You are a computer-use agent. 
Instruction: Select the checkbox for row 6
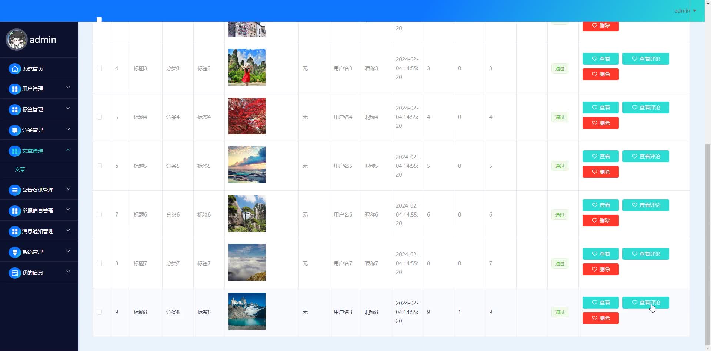[x=99, y=166]
